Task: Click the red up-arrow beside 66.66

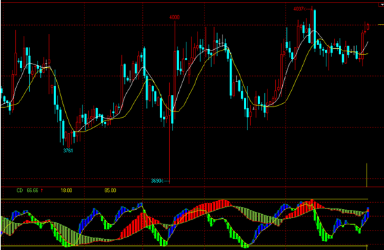Action: 42,190
